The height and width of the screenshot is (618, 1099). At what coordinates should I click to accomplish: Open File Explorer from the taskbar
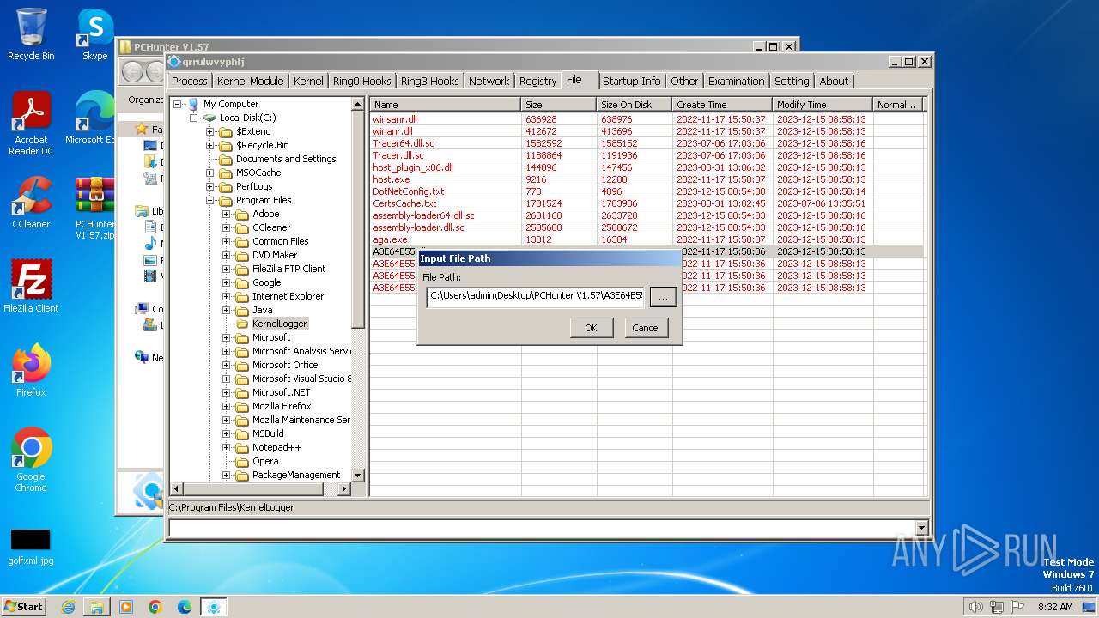(97, 607)
